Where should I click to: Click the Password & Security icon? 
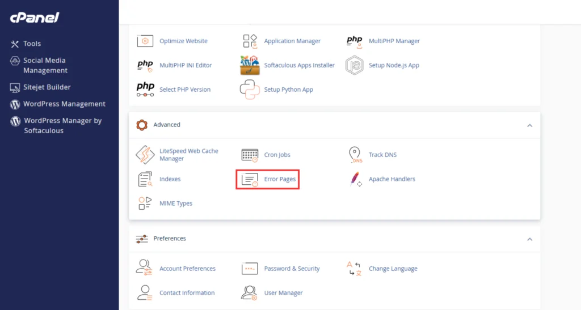250,269
